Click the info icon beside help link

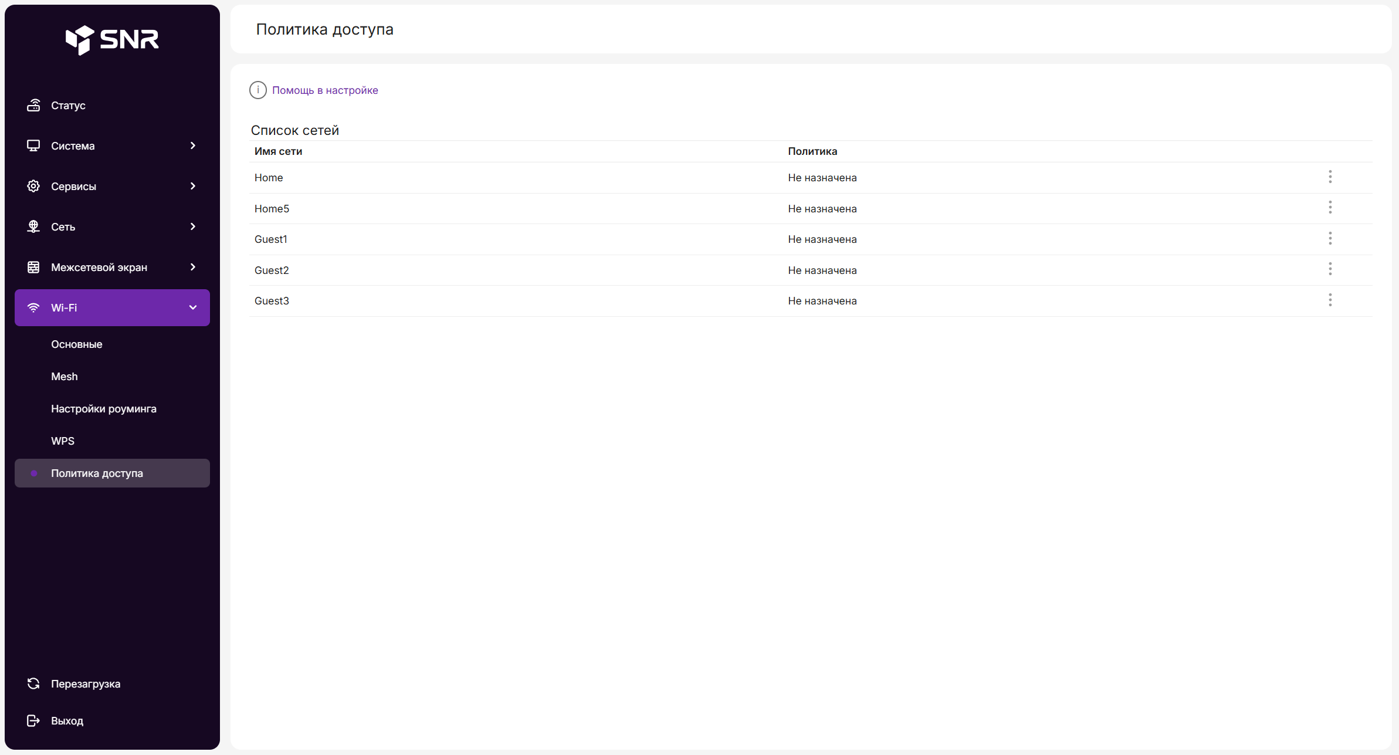tap(258, 90)
